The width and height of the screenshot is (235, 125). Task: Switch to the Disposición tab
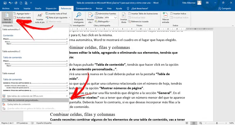pyautogui.click(x=51, y=9)
